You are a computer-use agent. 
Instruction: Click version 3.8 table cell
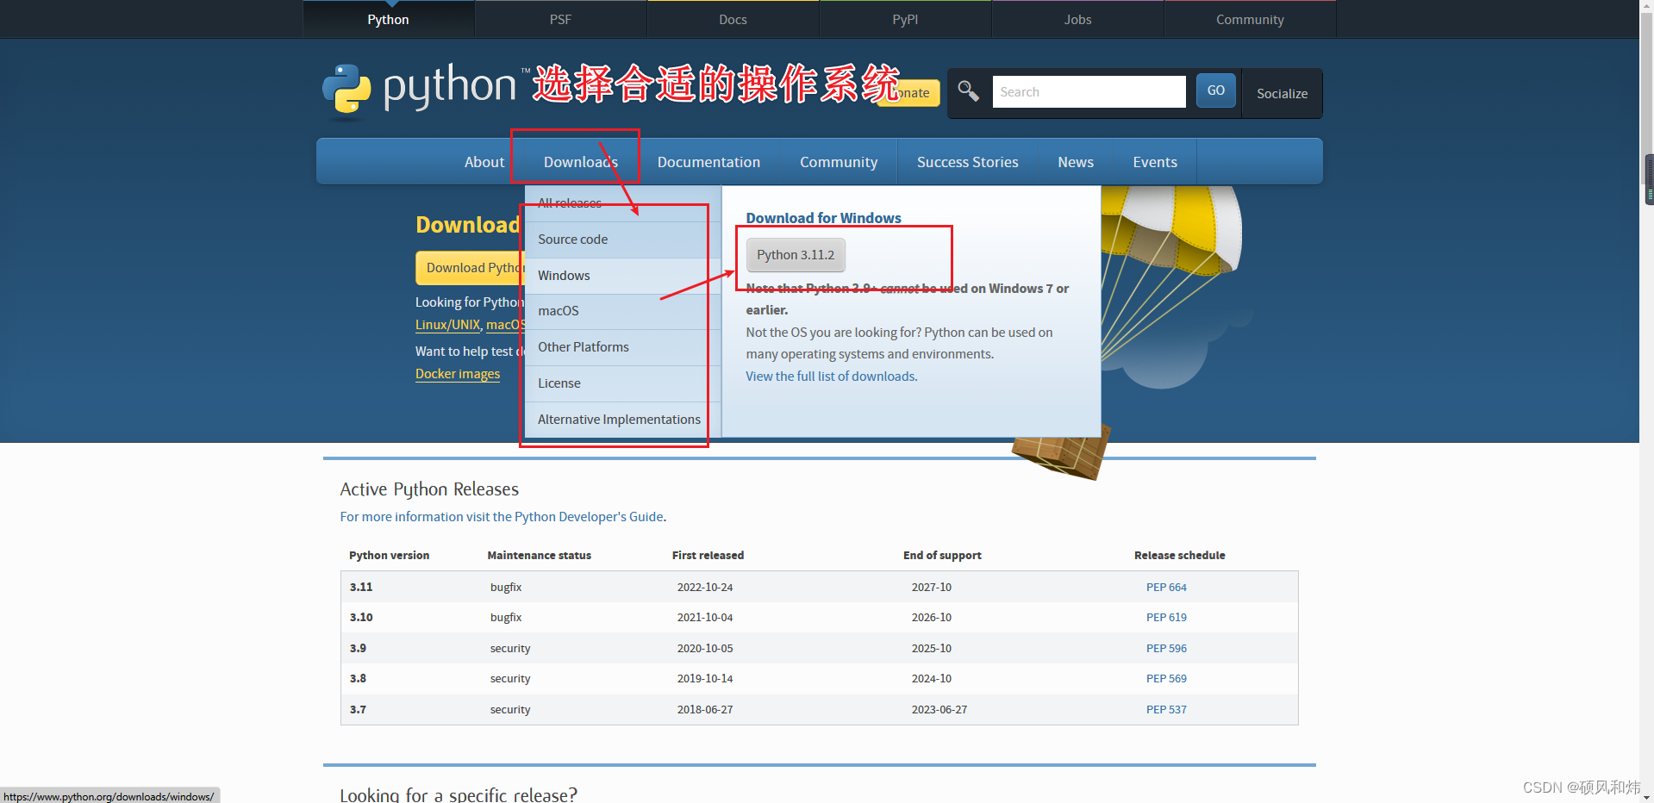[x=358, y=679]
